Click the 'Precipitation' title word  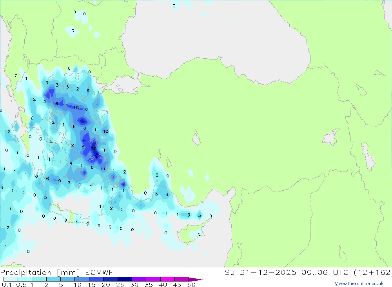tap(26, 272)
